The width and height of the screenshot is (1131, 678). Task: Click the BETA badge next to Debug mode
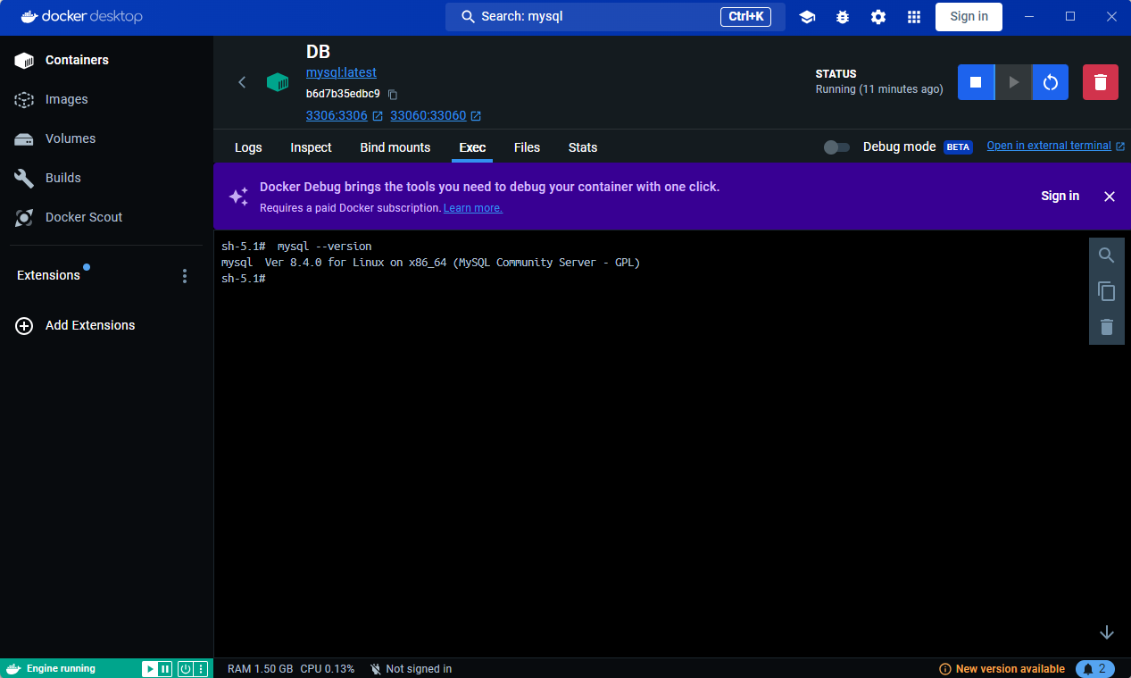coord(958,146)
